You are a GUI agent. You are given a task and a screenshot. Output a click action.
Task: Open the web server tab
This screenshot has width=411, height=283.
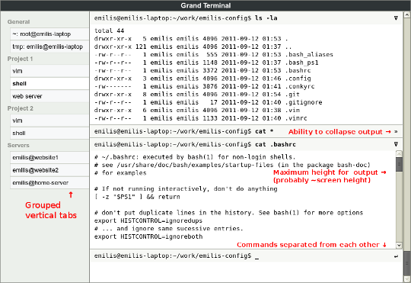(x=49, y=96)
